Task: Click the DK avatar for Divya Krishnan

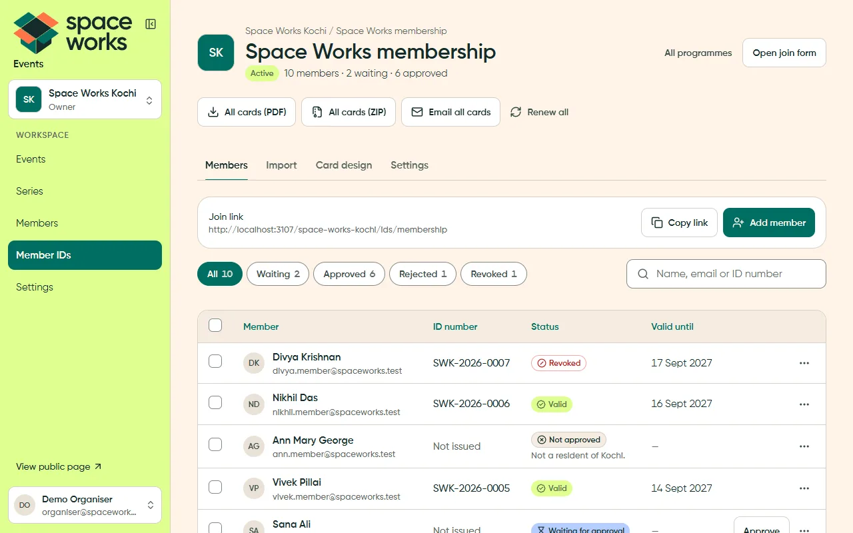Action: pyautogui.click(x=254, y=363)
